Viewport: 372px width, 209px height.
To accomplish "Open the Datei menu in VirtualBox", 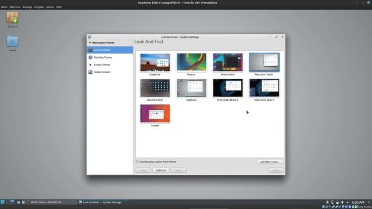I will pyautogui.click(x=4, y=7).
